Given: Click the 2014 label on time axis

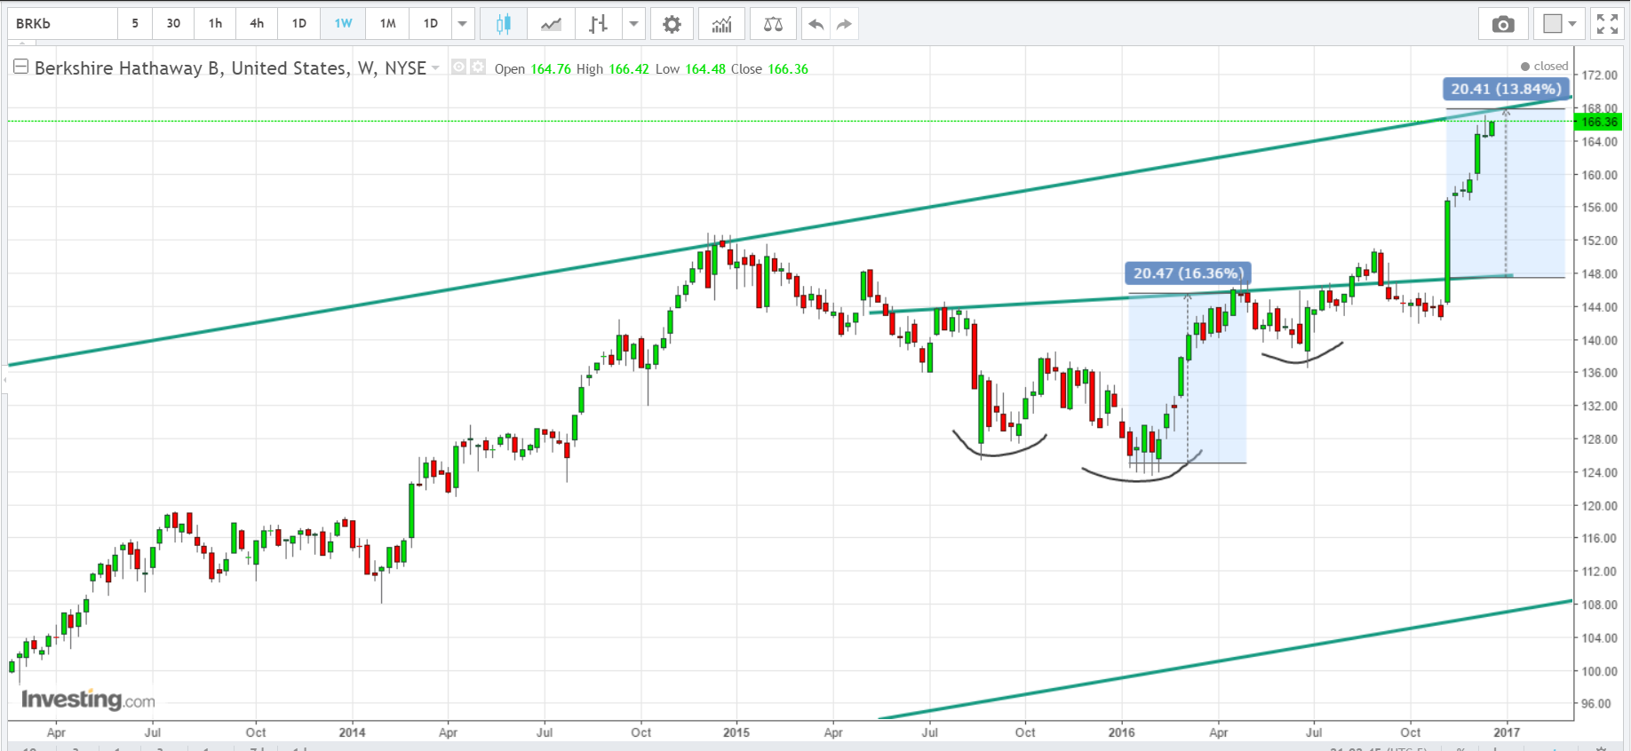Looking at the screenshot, I should pos(352,732).
